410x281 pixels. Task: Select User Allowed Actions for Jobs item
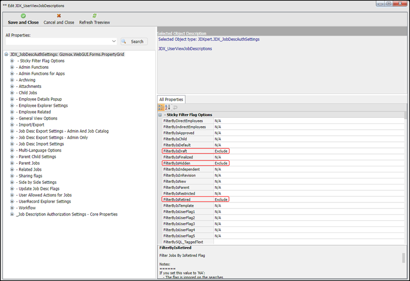[45, 195]
